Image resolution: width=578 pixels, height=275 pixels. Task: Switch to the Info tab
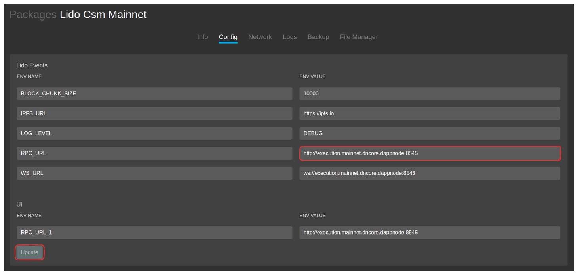[x=202, y=36]
